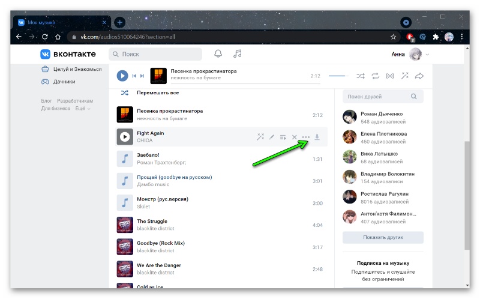Add Fight Again to play next queue

pyautogui.click(x=283, y=137)
